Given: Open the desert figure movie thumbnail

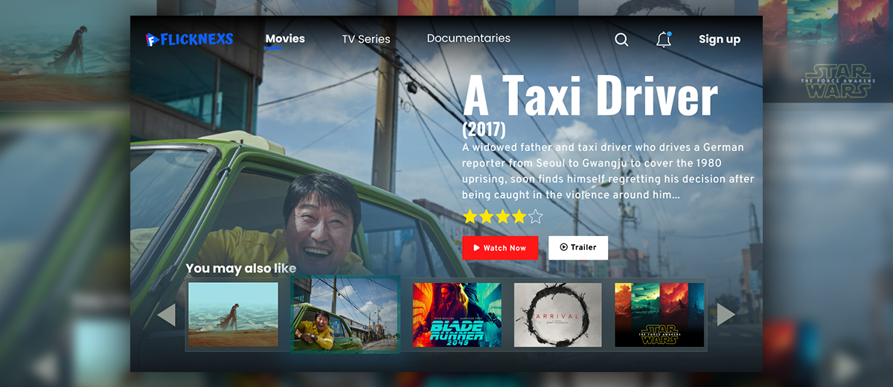Looking at the screenshot, I should (x=233, y=314).
